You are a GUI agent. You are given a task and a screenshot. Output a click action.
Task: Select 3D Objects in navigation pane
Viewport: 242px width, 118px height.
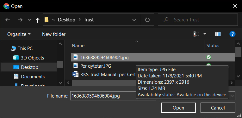[32, 58]
